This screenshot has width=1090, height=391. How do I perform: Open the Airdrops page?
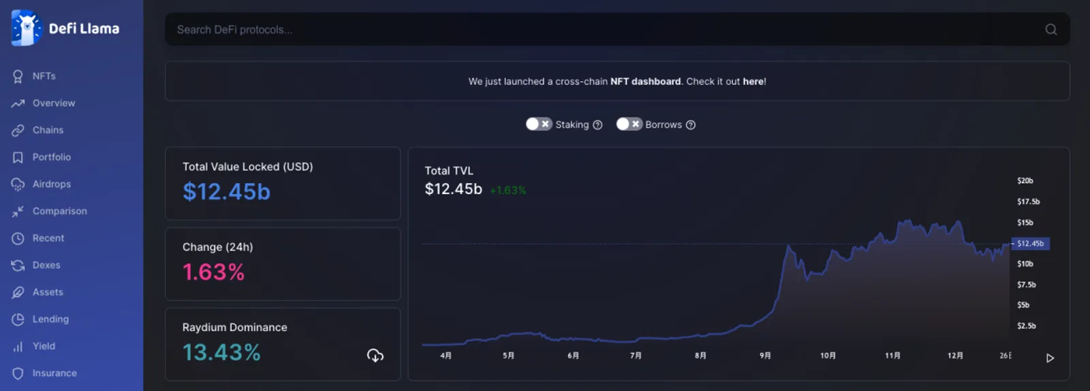(x=52, y=185)
